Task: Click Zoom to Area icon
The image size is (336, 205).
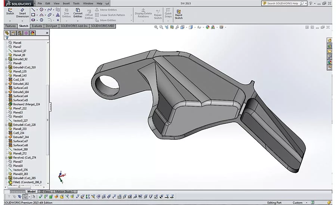Action: pyautogui.click(x=161, y=27)
